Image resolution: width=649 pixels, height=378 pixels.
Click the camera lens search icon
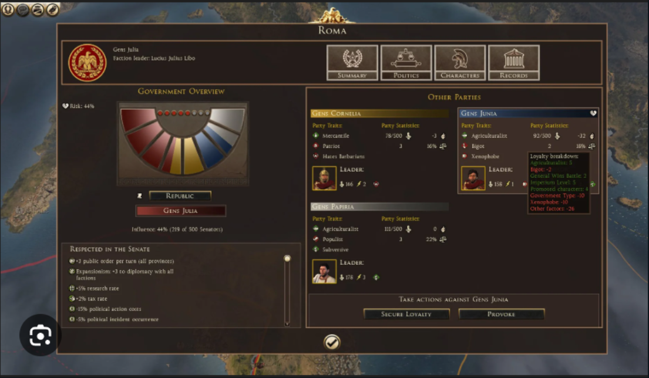pos(40,335)
